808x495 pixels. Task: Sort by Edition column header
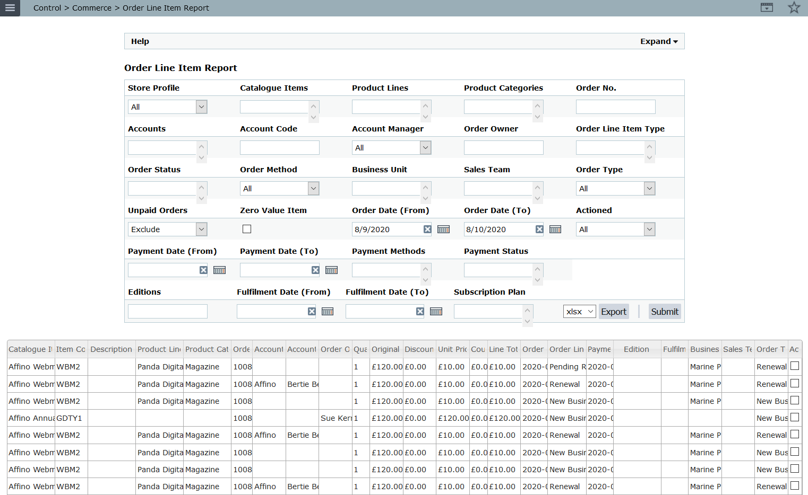637,349
